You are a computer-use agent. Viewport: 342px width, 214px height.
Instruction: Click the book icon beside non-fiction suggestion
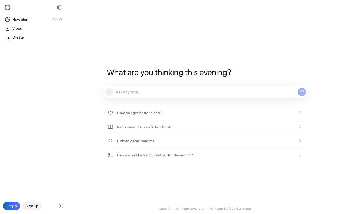click(x=111, y=127)
